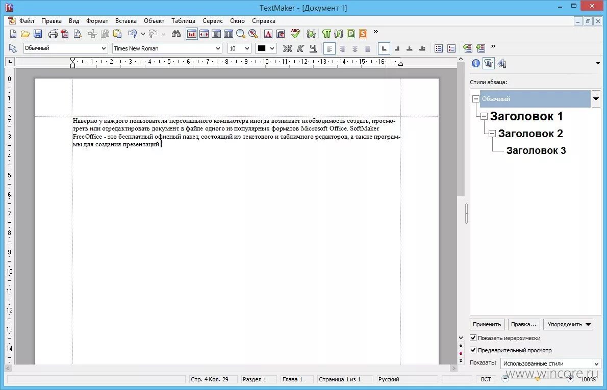Toggle underline (Ч) formatting

313,48
